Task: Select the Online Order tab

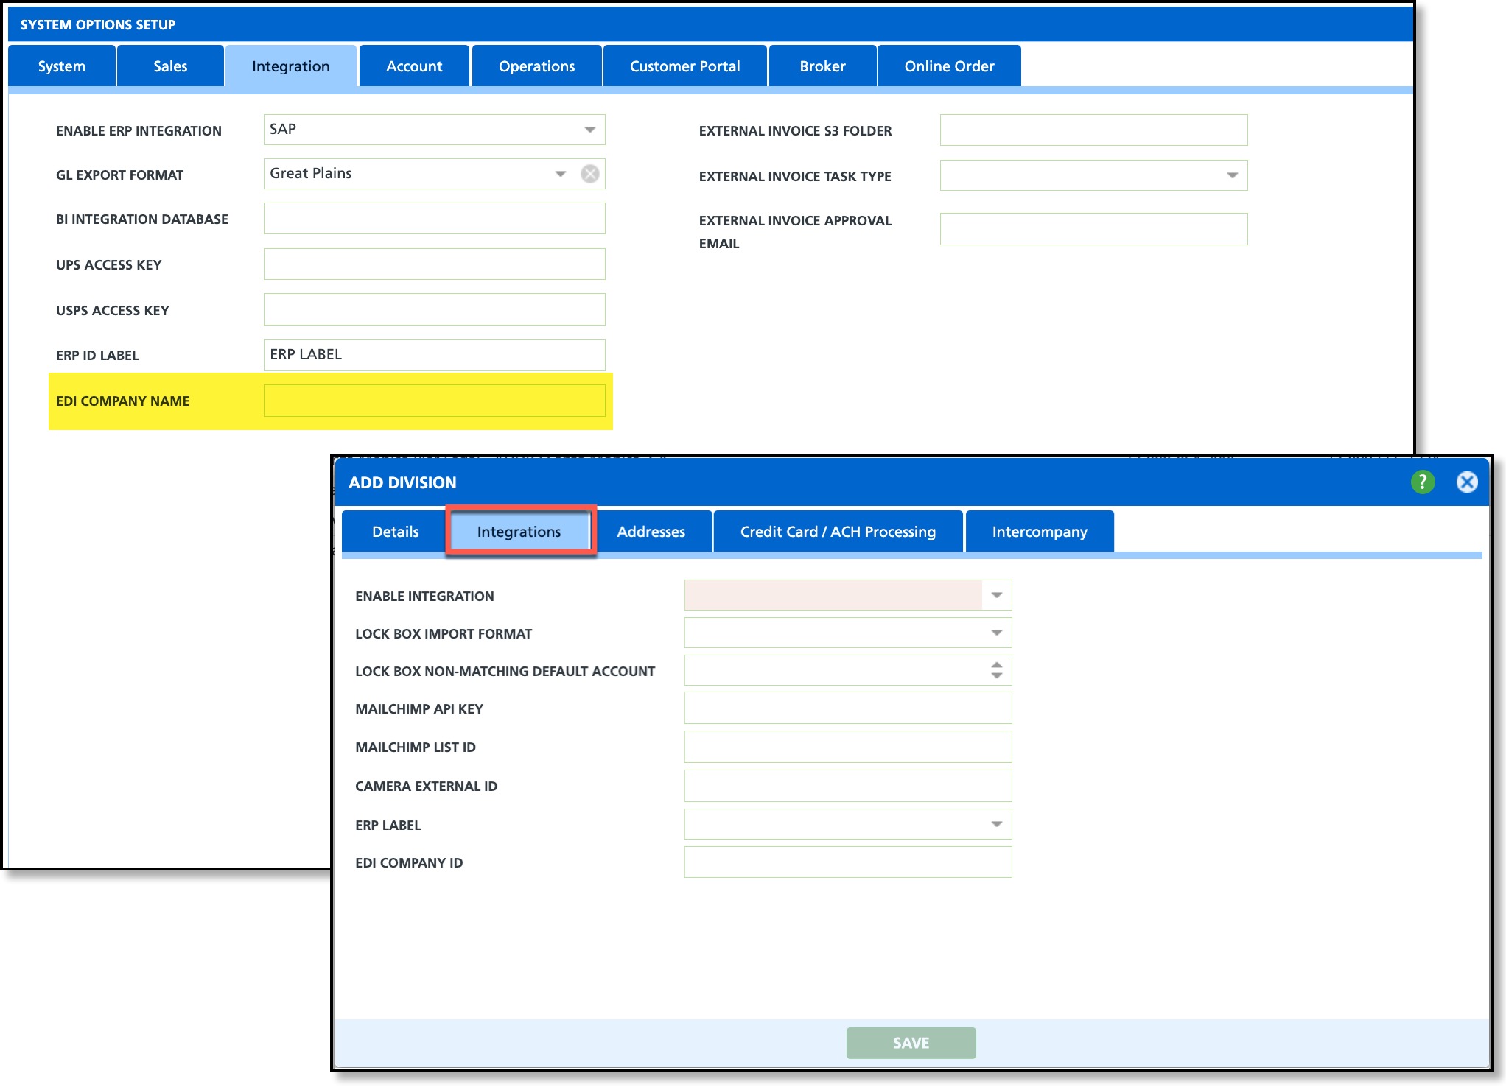Action: (x=949, y=66)
